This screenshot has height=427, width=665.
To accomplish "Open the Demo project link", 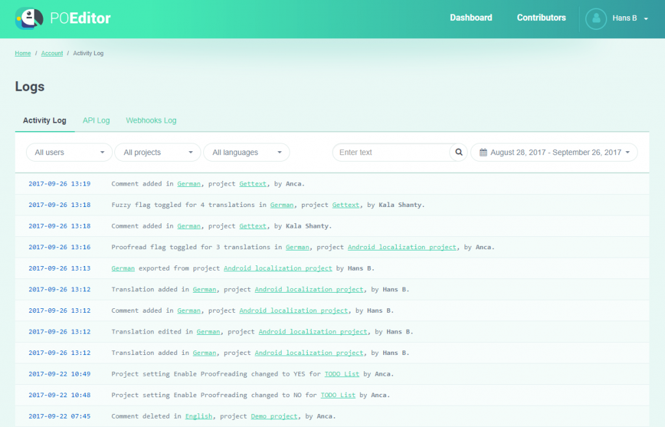I will [274, 416].
